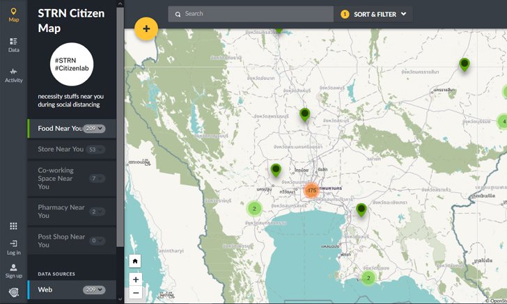Expand Store Near You 53 dropdown
The image size is (507, 304).
click(x=95, y=150)
